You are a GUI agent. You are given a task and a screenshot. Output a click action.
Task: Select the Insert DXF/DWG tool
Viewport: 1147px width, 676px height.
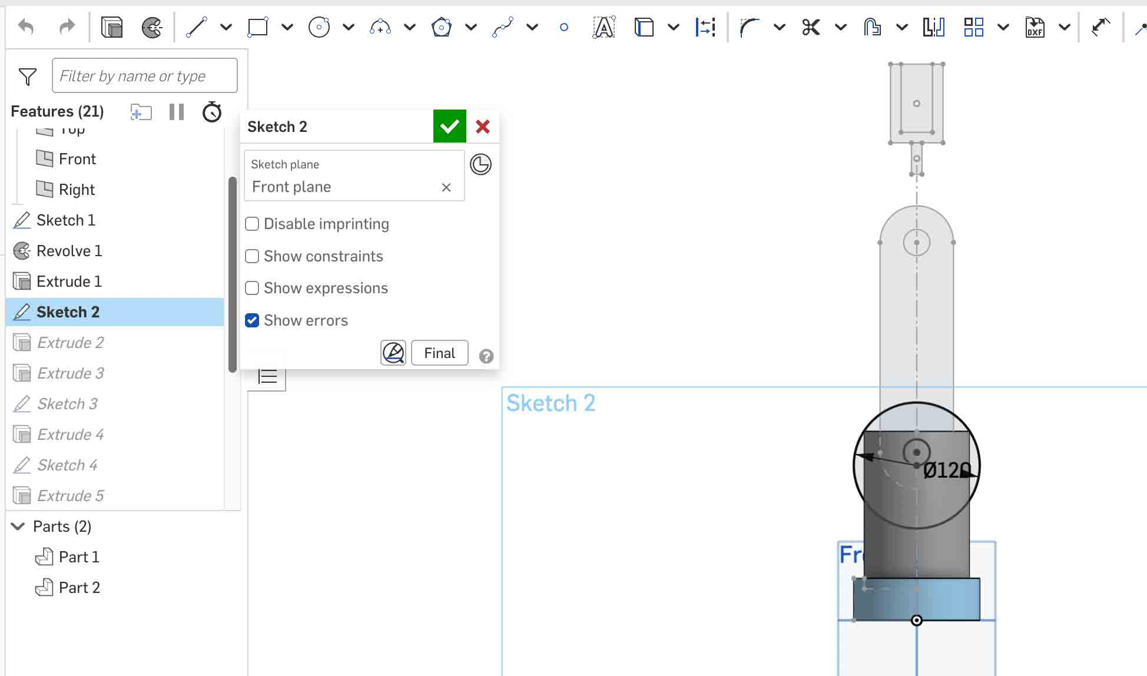[x=1035, y=27]
